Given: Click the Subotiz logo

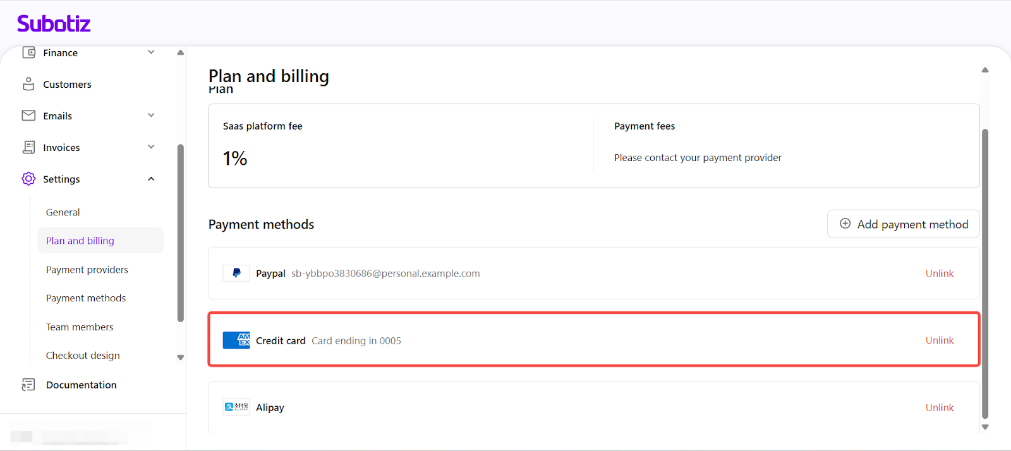Looking at the screenshot, I should click(54, 24).
